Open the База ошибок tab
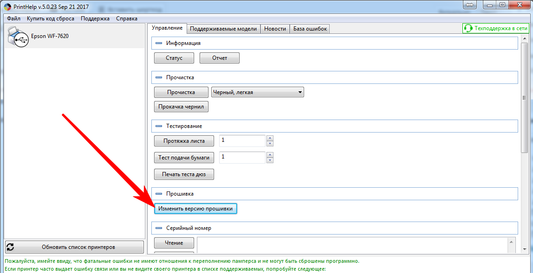 click(310, 29)
